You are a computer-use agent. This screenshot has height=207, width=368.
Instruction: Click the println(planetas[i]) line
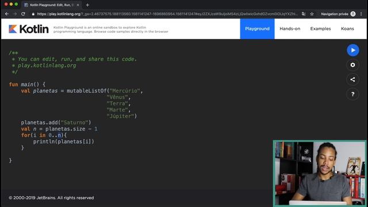[64, 141]
